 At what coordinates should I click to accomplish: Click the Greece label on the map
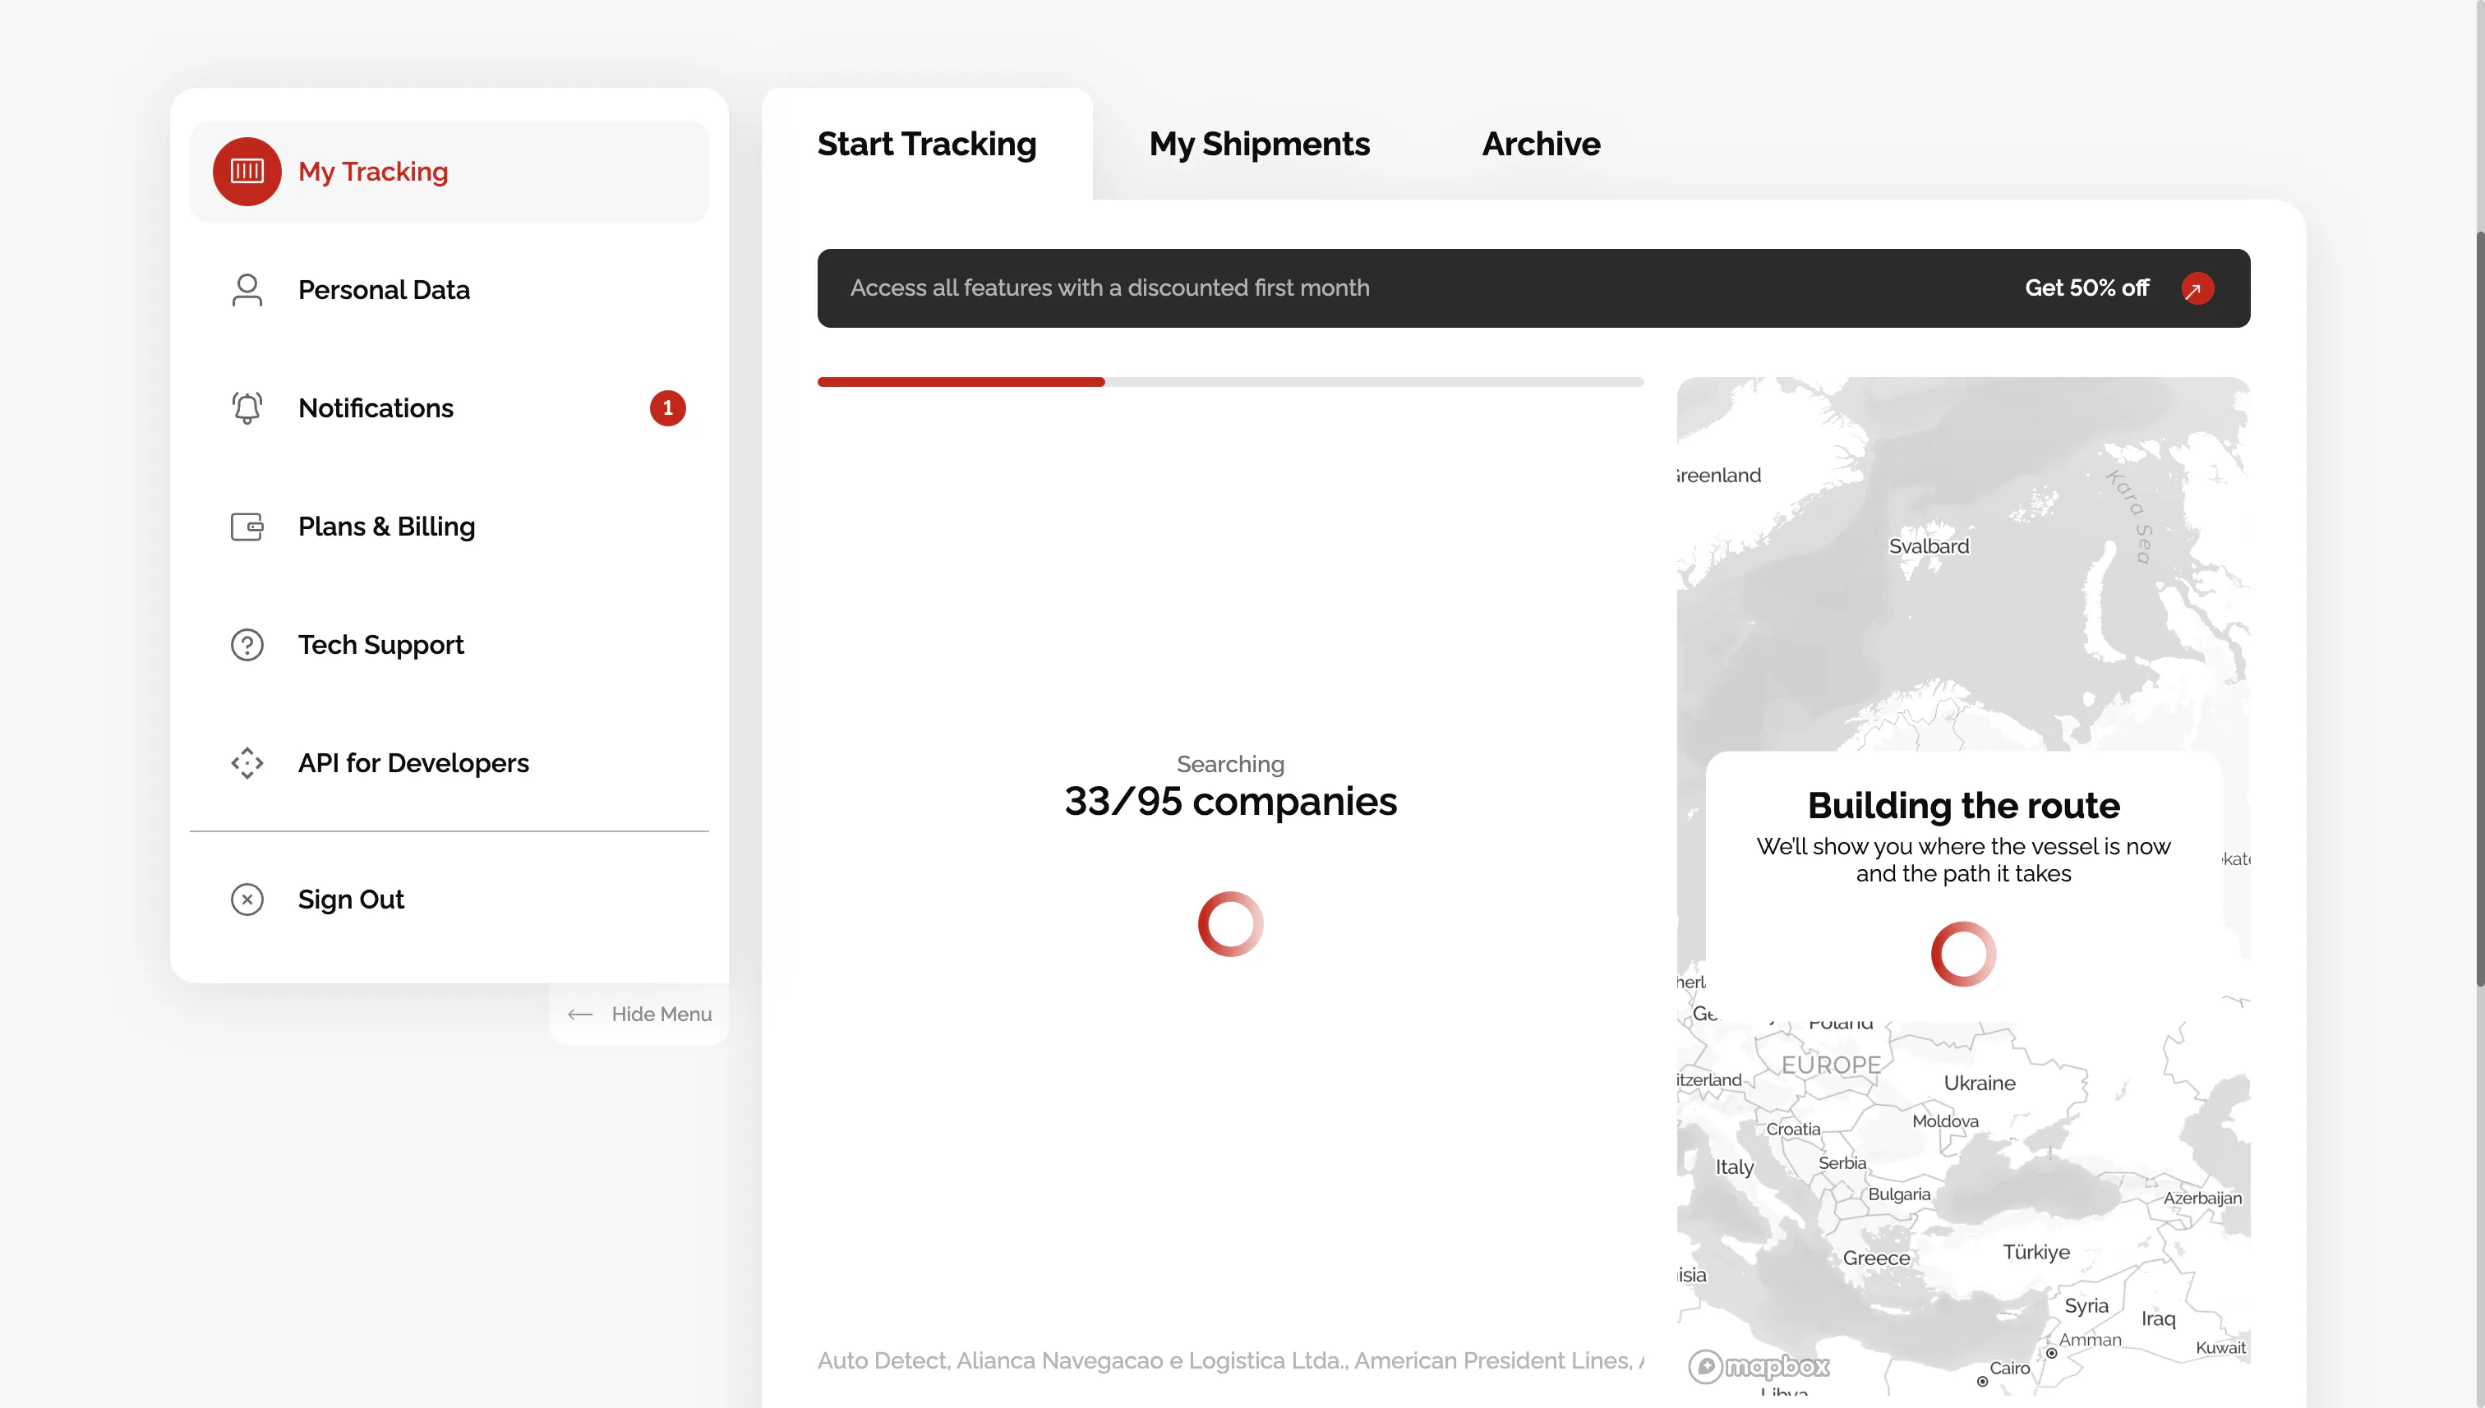(1875, 1258)
